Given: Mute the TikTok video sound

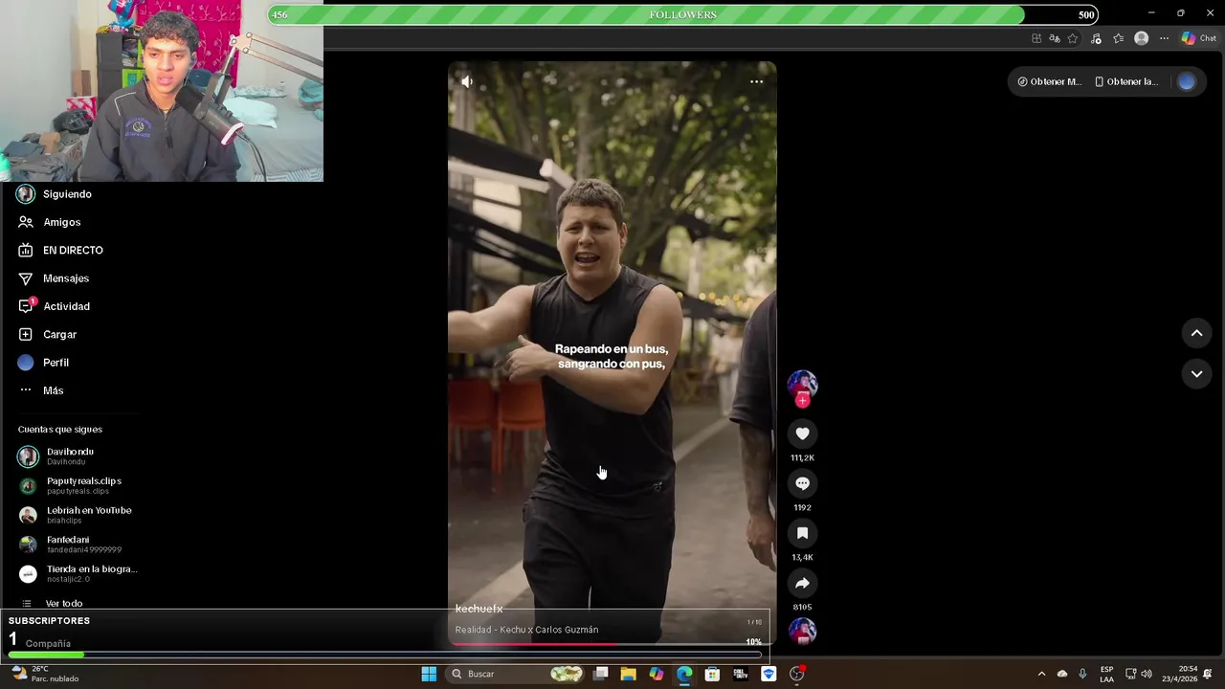Looking at the screenshot, I should click(x=466, y=81).
